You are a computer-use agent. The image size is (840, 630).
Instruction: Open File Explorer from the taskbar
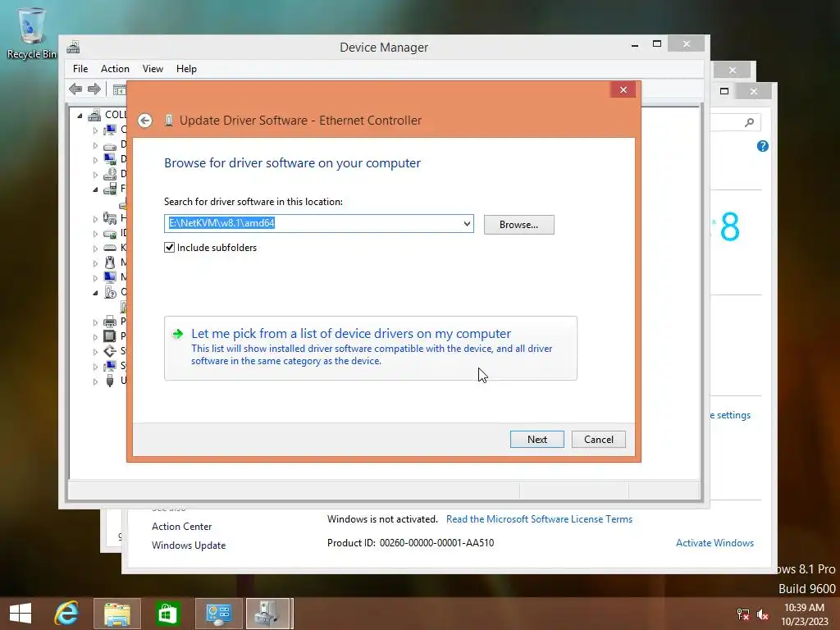116,614
